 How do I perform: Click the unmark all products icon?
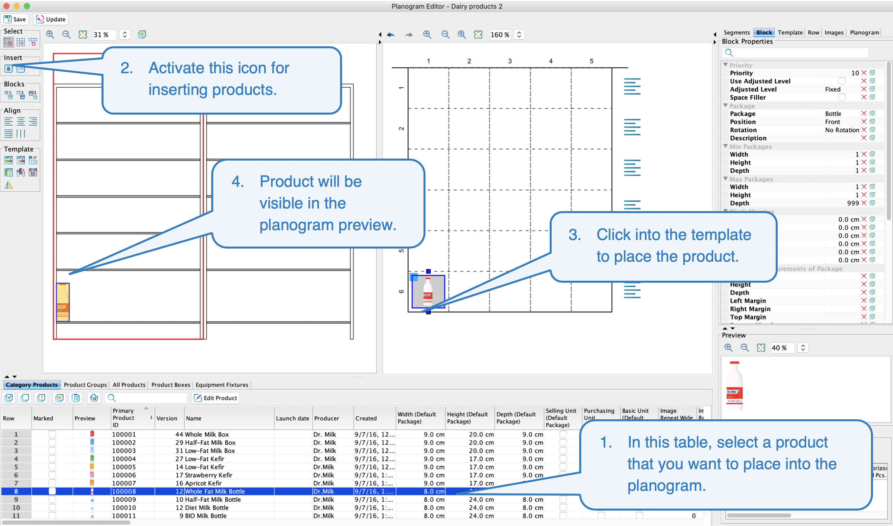click(x=25, y=398)
